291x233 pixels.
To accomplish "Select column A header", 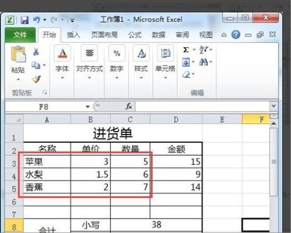I will pyautogui.click(x=47, y=119).
